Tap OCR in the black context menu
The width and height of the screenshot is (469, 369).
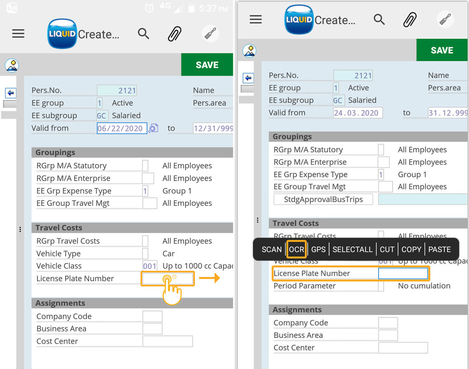click(296, 250)
